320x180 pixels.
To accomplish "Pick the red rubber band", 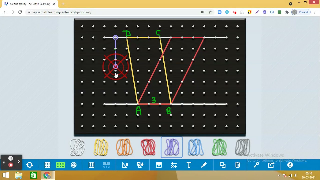I will pyautogui.click(x=148, y=147).
